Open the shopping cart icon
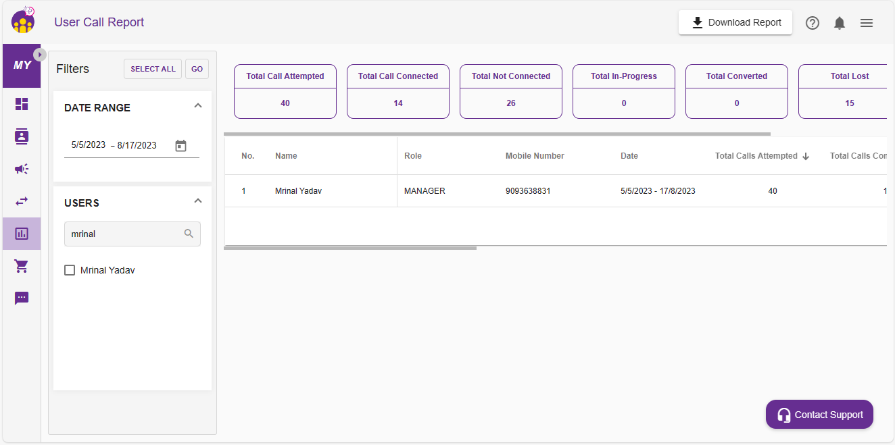This screenshot has height=445, width=895. [x=22, y=266]
